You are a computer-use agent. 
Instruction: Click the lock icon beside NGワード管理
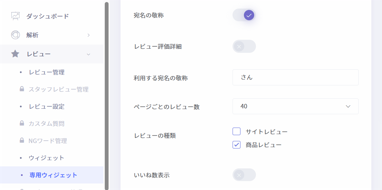coord(22,141)
